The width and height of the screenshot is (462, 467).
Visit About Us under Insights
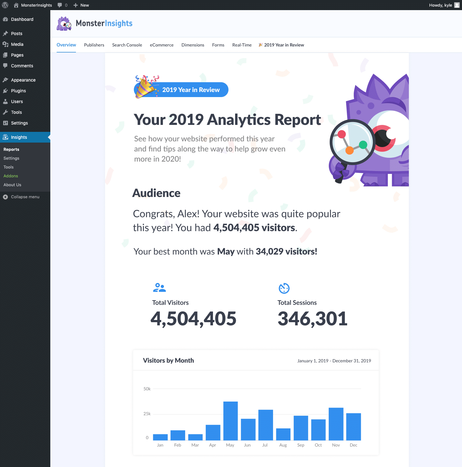click(12, 185)
